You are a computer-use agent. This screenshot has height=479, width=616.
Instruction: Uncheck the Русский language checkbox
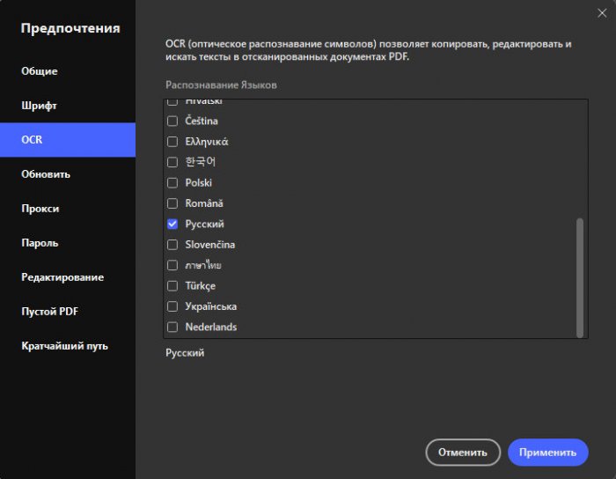(172, 225)
